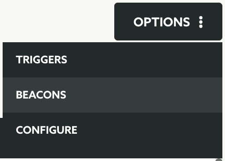
Task: Click the three-dot kebab icon beside OPTIONS
Action: pos(201,22)
